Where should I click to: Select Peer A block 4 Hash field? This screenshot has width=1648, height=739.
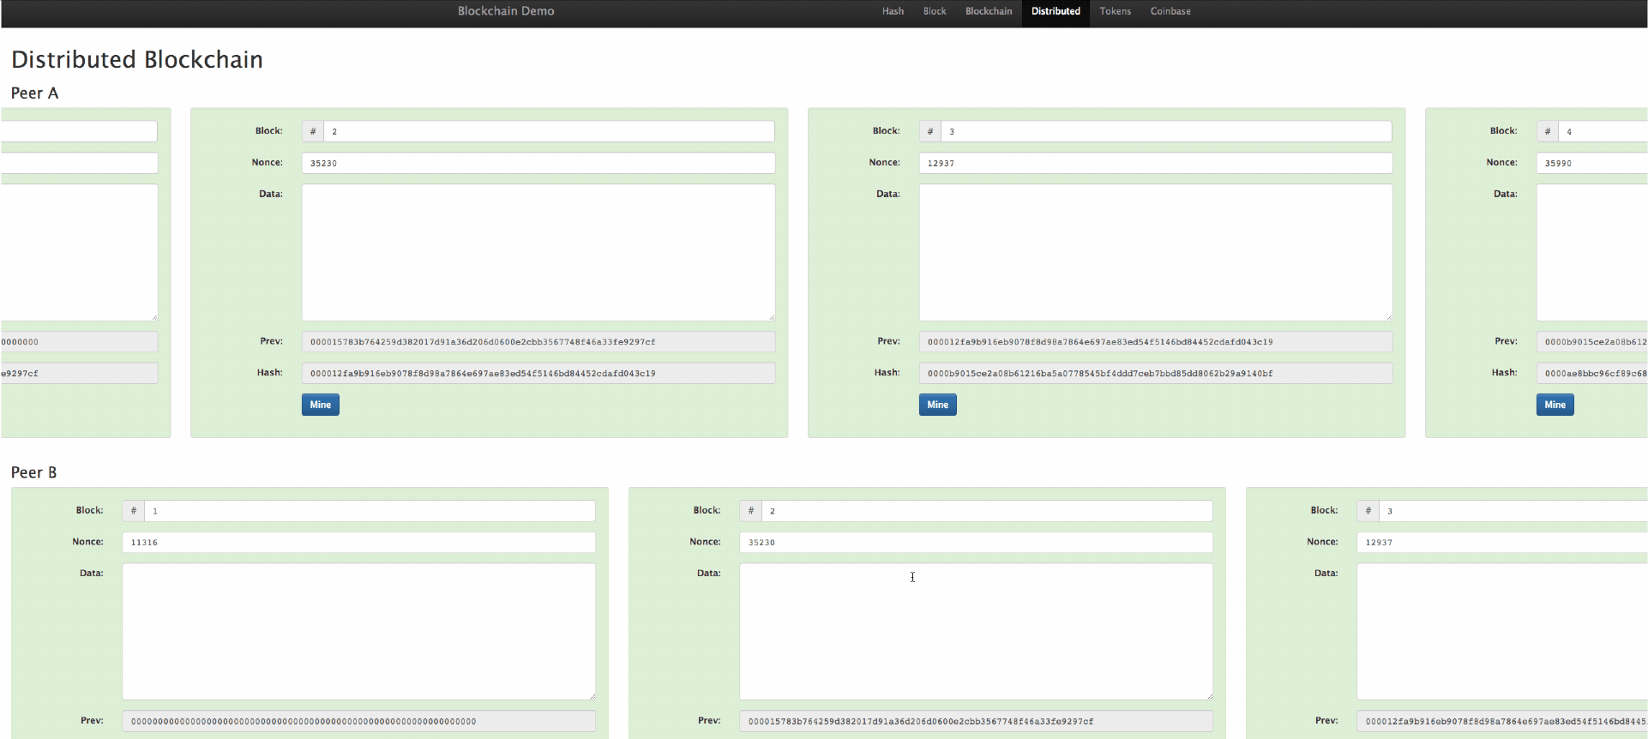tap(1592, 373)
